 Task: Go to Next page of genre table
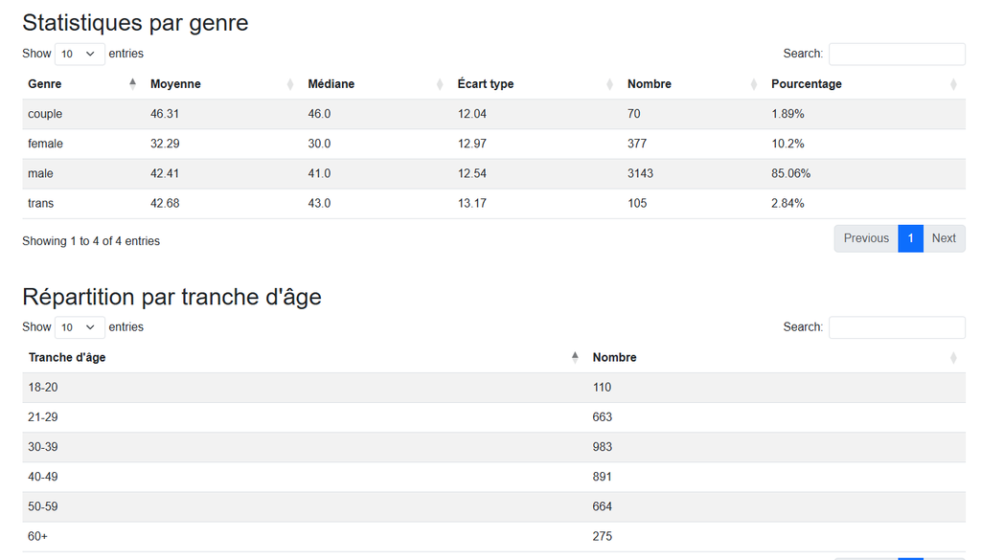pyautogui.click(x=944, y=238)
